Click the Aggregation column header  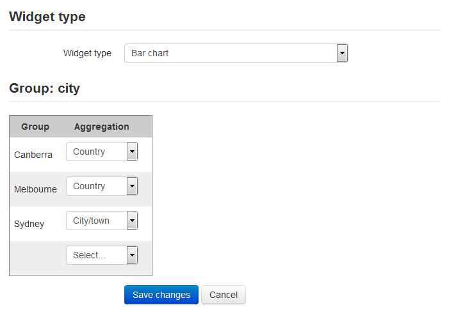coord(101,127)
